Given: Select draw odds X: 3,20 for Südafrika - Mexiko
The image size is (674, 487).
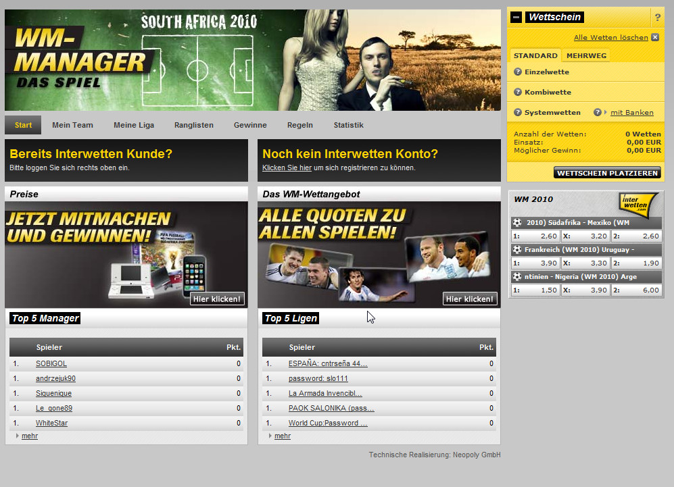Looking at the screenshot, I should [585, 236].
